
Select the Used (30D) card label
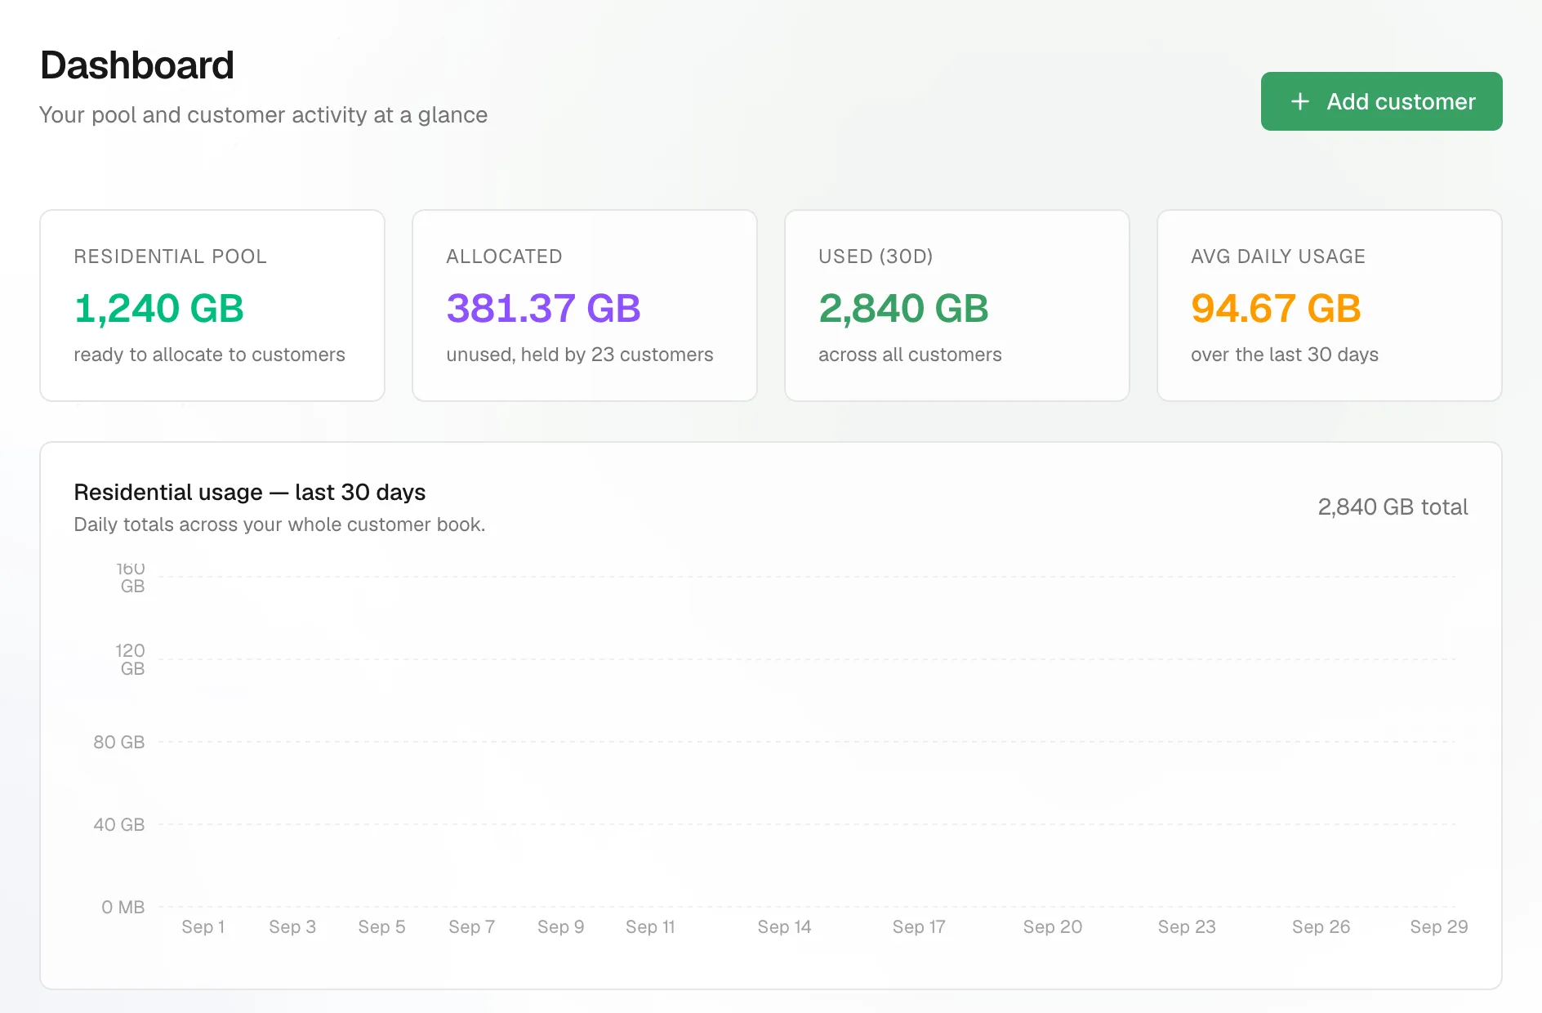point(876,257)
